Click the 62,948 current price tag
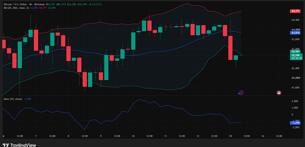This screenshot has height=147, width=305. 296,55
